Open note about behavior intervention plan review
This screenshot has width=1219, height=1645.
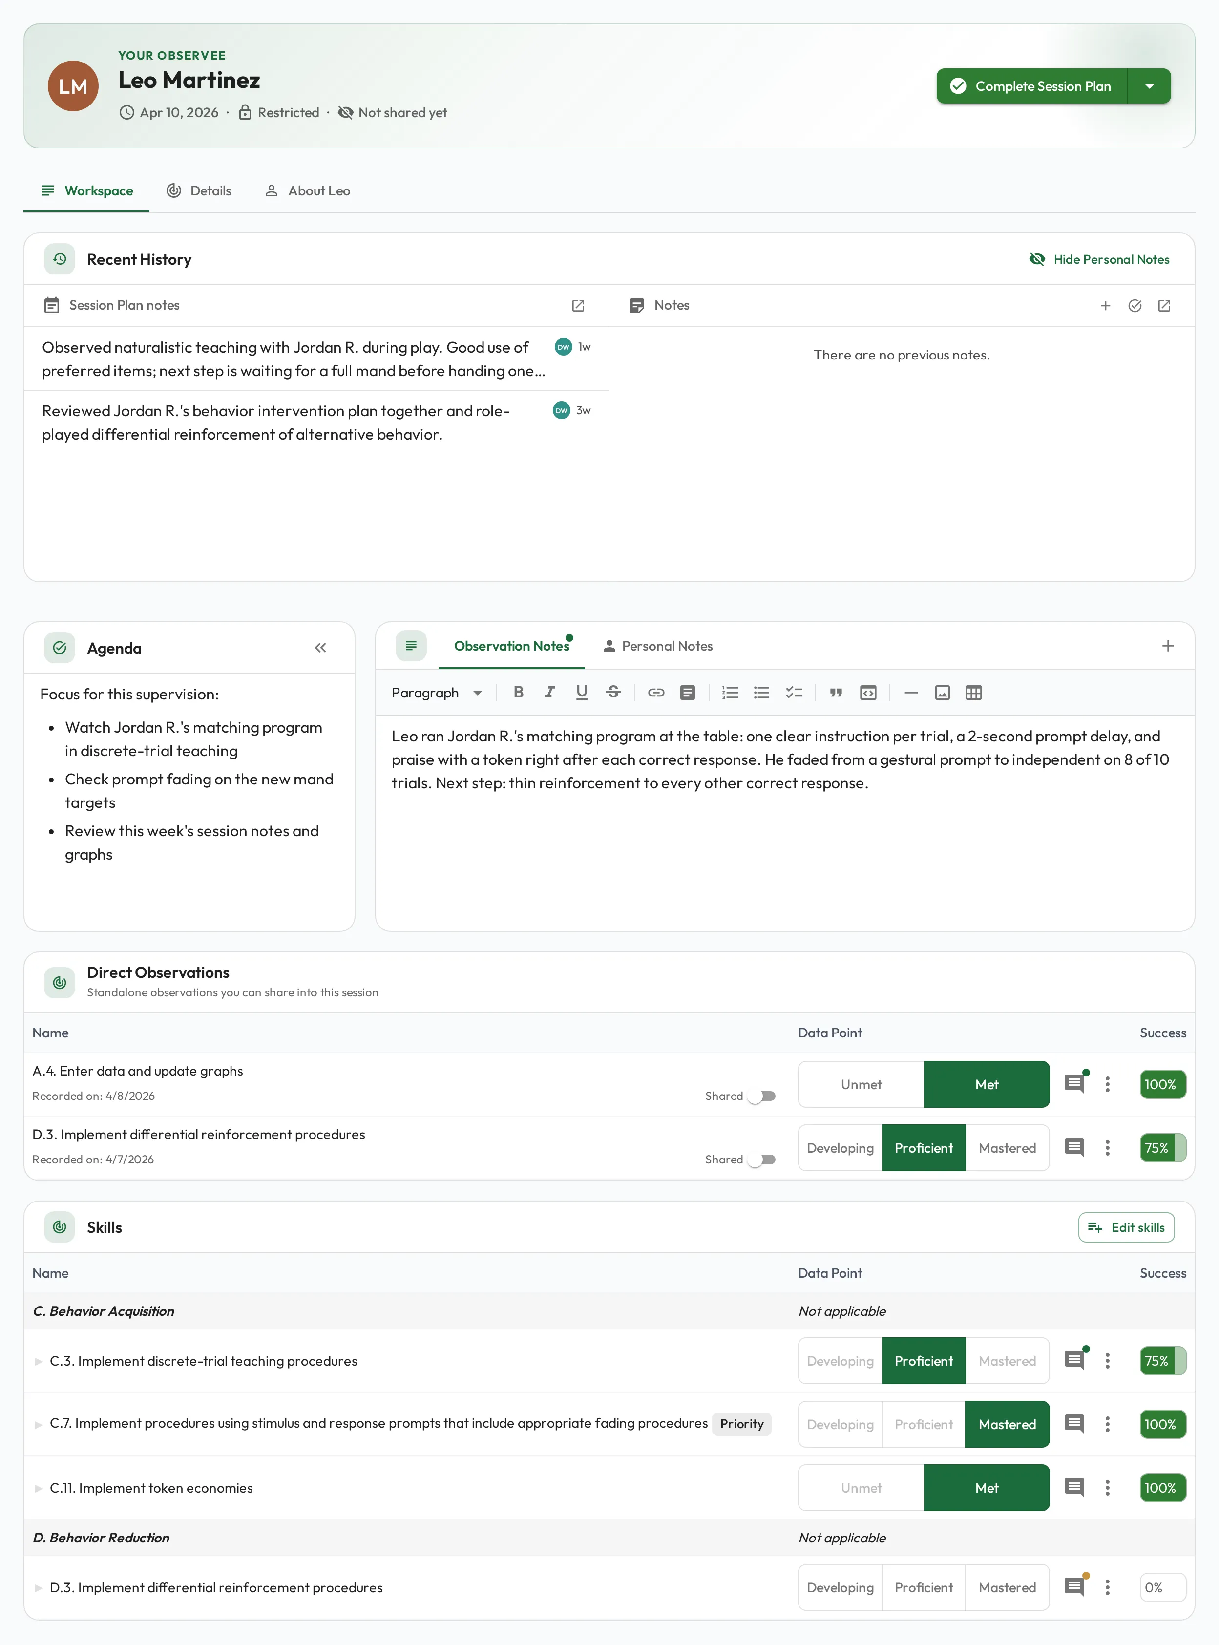tap(316, 422)
